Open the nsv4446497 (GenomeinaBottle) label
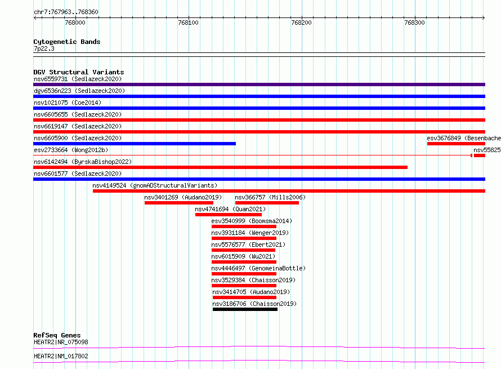This screenshot has height=369, width=501. click(258, 268)
